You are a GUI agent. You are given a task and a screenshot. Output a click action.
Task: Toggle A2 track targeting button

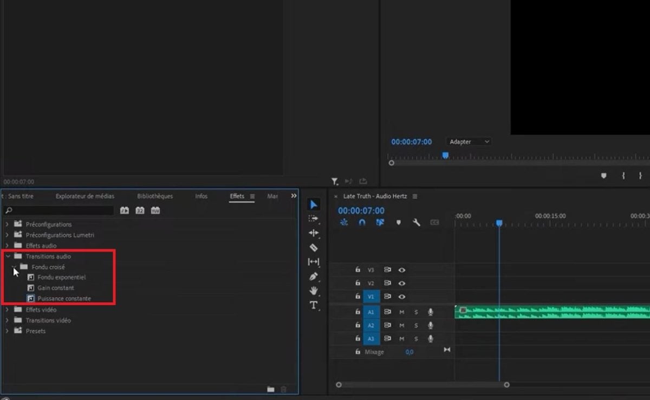tap(371, 325)
